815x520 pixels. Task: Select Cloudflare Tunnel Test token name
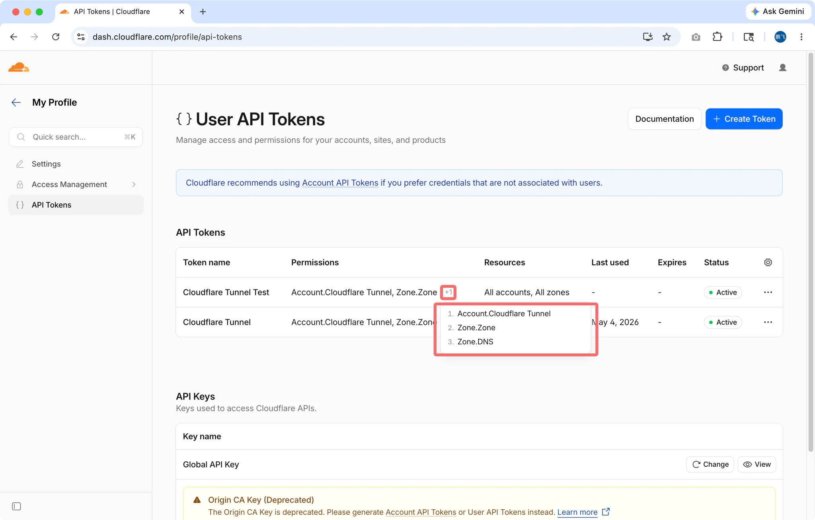click(226, 292)
